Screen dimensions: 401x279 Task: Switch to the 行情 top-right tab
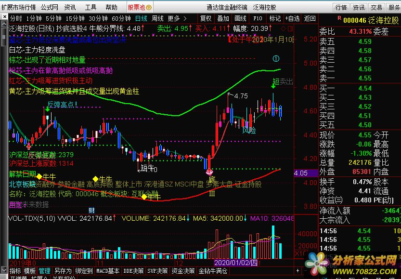[341, 8]
